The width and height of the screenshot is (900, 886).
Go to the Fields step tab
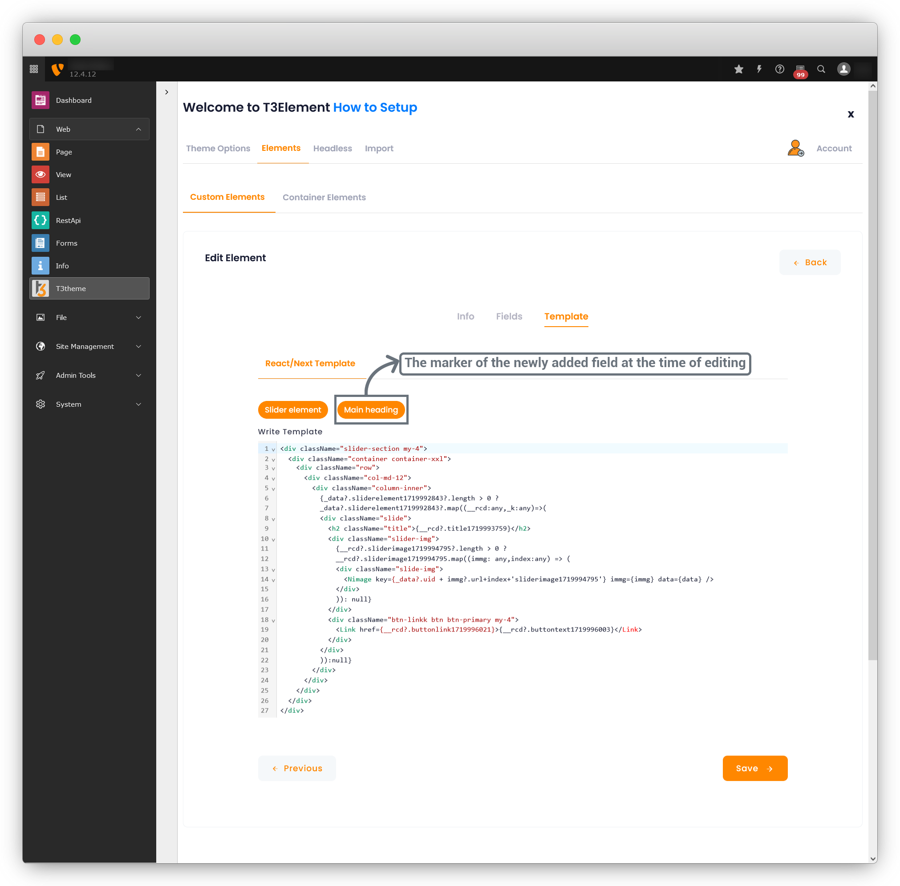[x=509, y=316]
